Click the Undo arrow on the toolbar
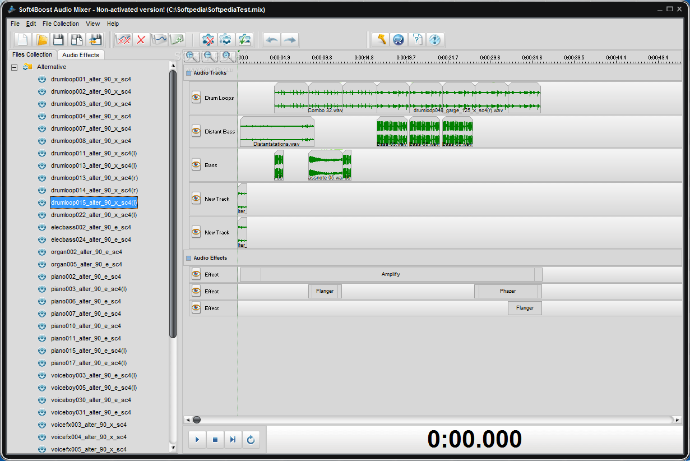The image size is (690, 461). (x=272, y=40)
